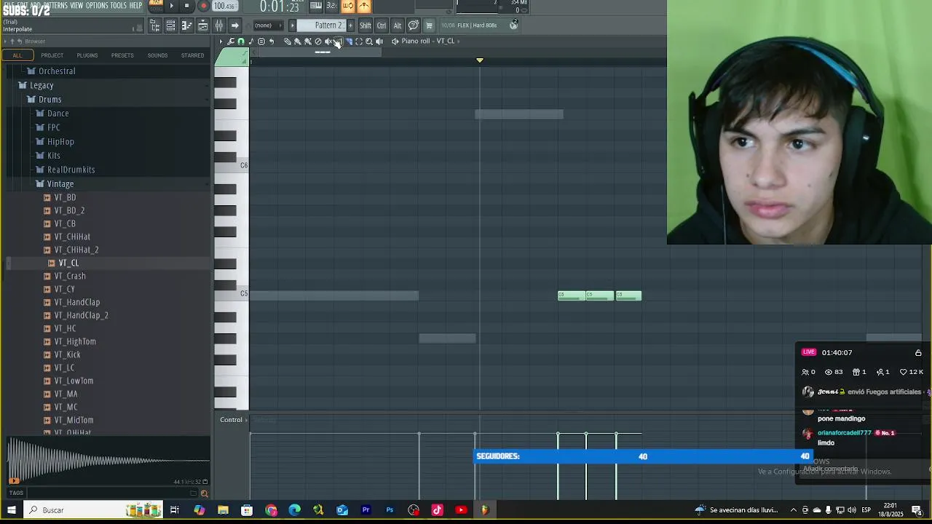Toggle the record button
Viewport: 932px width, 524px height.
(204, 6)
